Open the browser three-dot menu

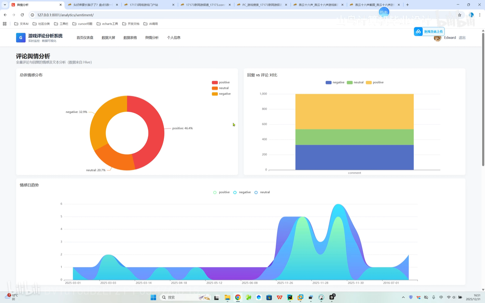click(x=480, y=15)
